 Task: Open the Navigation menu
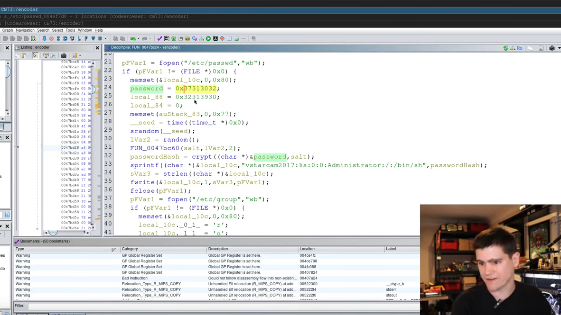point(25,30)
